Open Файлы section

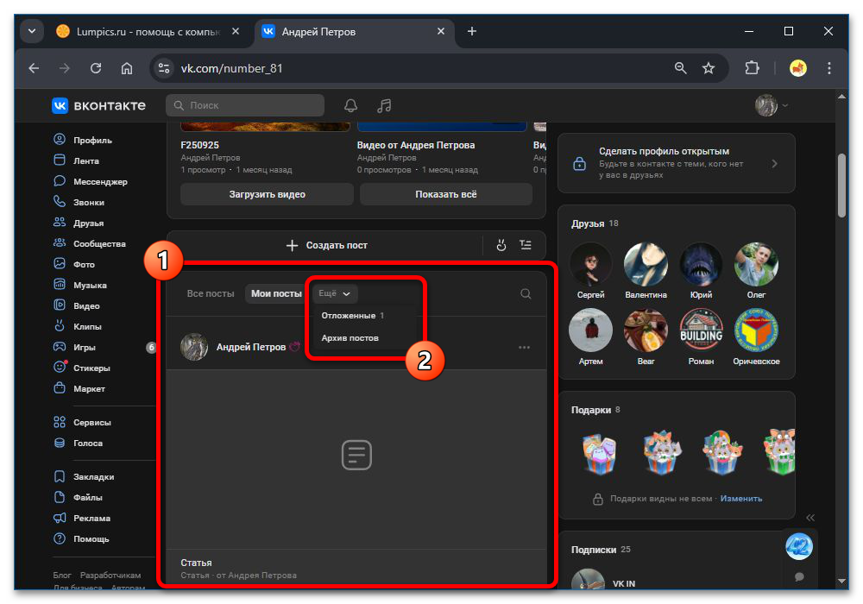79,497
